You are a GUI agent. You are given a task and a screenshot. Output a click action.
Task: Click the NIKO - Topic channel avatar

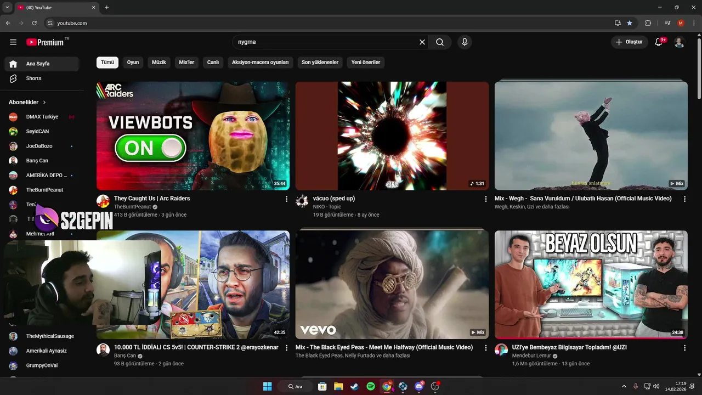click(302, 201)
